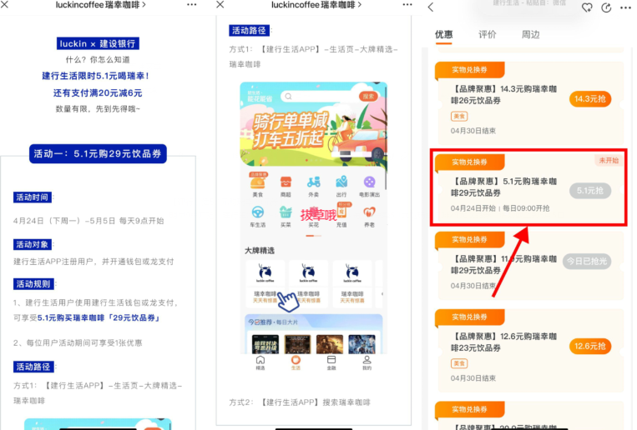Open the 今日推荐·每日大片 section header

coord(273,322)
